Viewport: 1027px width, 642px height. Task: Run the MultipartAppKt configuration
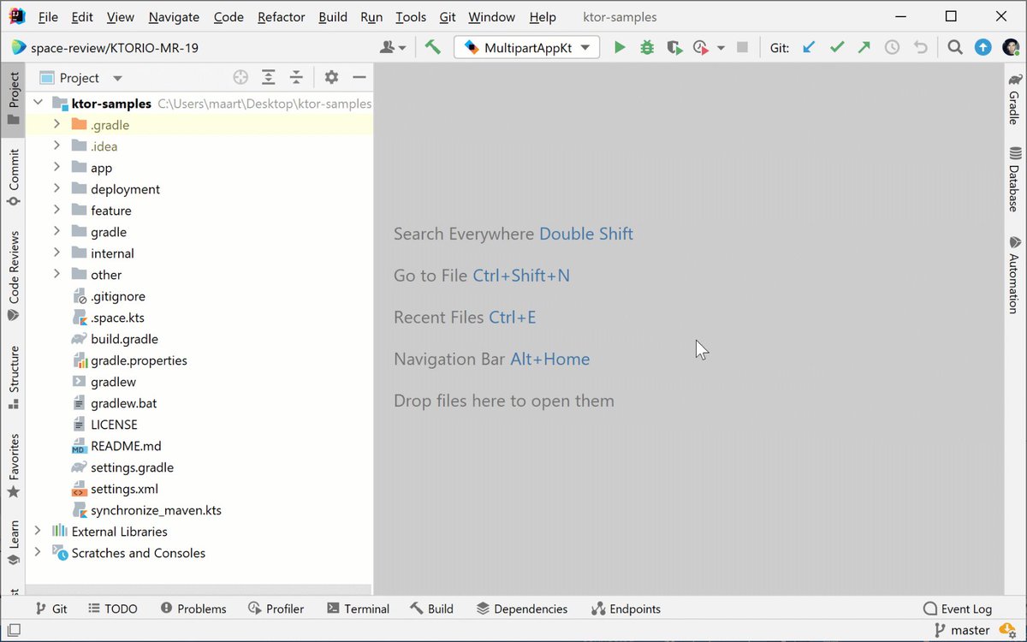tap(620, 47)
